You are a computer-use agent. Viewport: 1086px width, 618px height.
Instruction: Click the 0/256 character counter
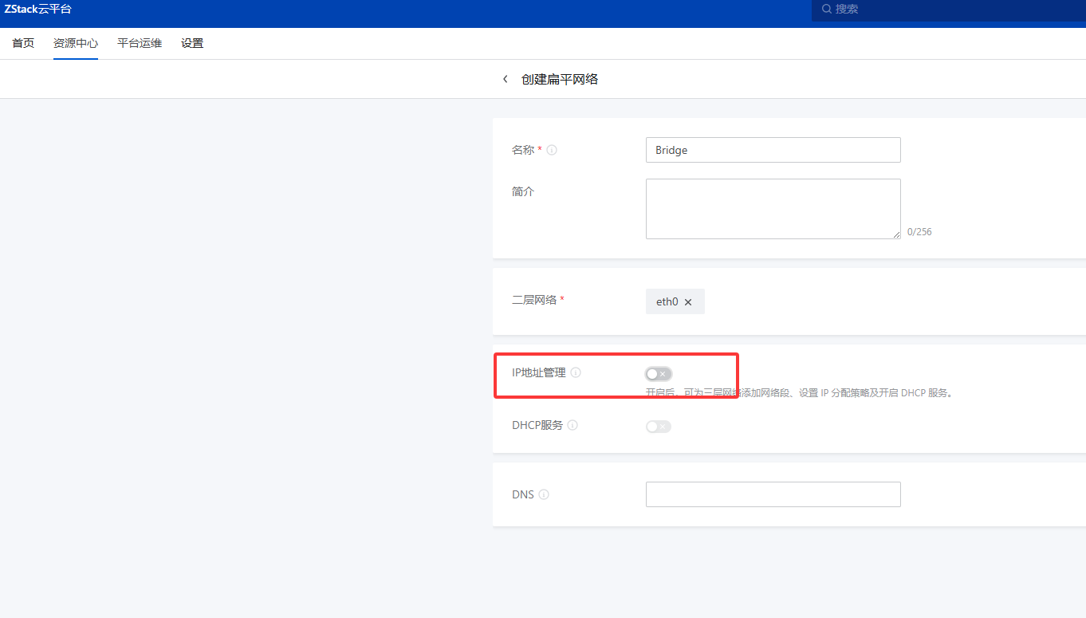point(919,232)
